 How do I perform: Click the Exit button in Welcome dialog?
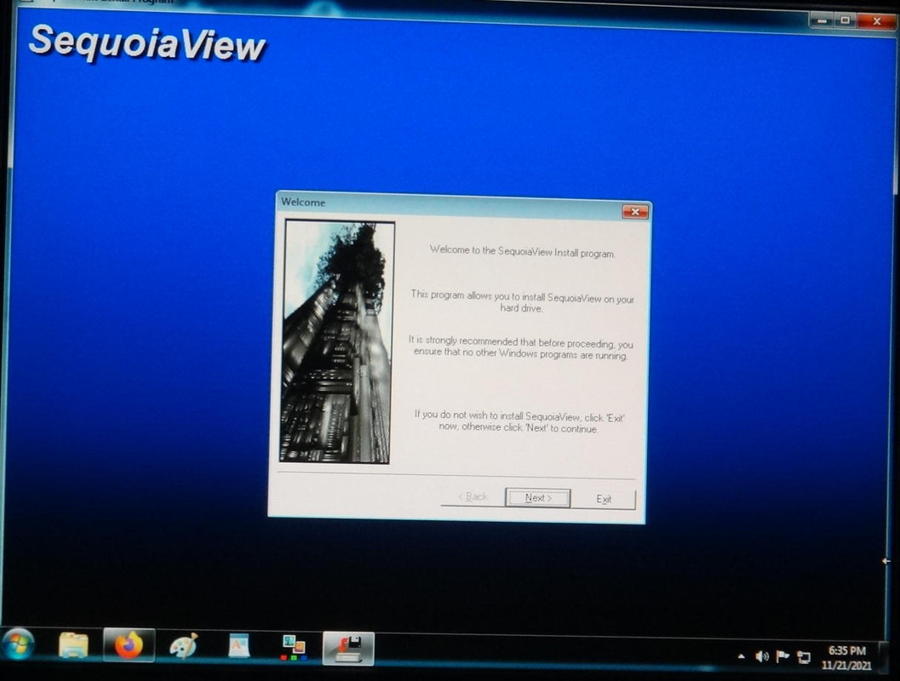point(604,499)
